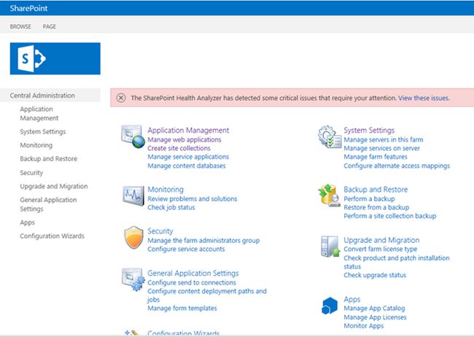Open Upgrade and Migration in the left navigation
This screenshot has height=337, width=474.
pyautogui.click(x=54, y=186)
